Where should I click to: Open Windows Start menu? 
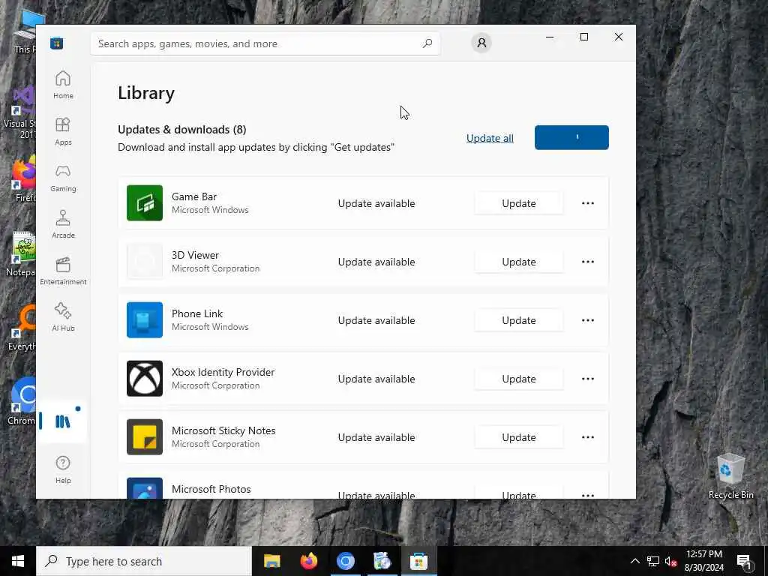point(18,561)
